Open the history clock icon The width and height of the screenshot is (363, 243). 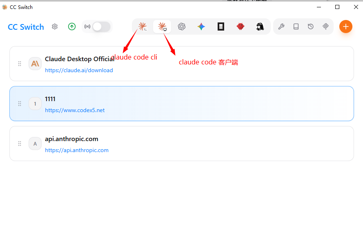tap(311, 27)
